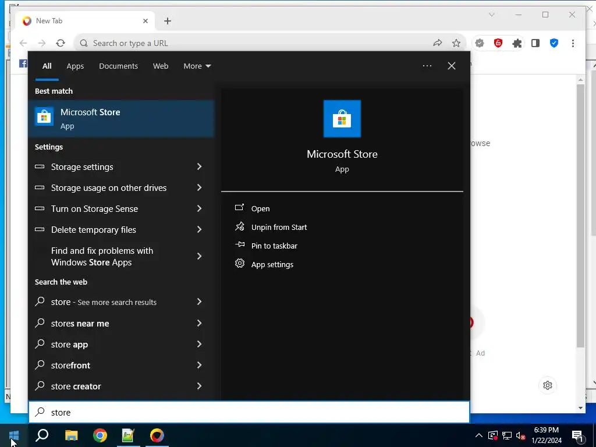Click the blue shield checkmark icon
Image resolution: width=596 pixels, height=447 pixels.
(x=554, y=43)
